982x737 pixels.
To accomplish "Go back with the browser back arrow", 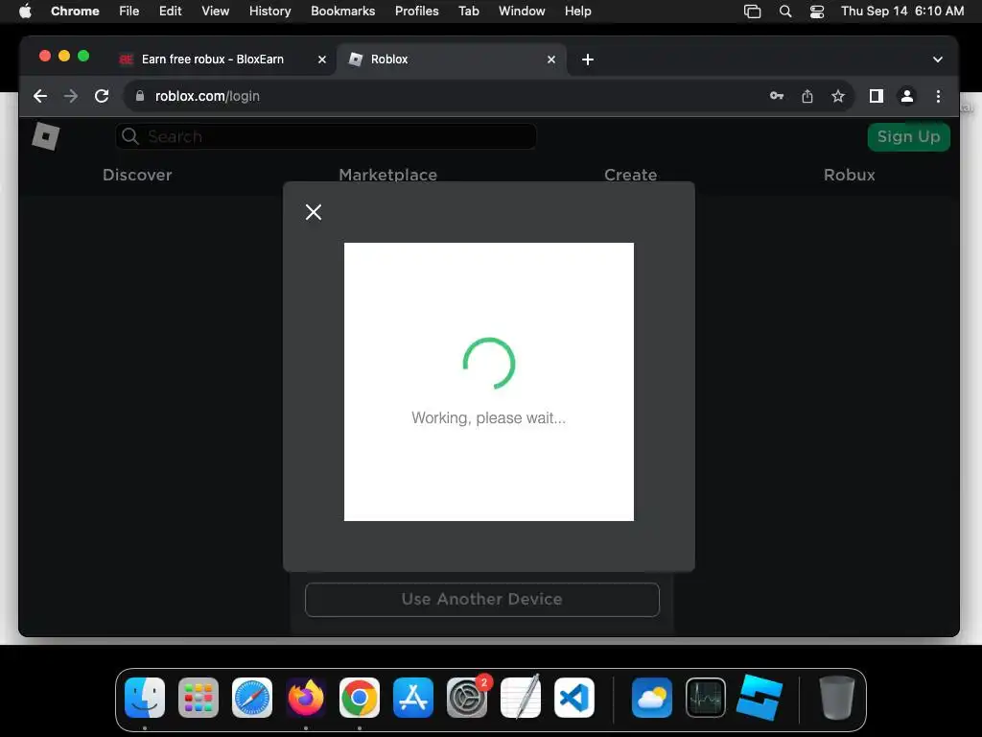I will 40,96.
